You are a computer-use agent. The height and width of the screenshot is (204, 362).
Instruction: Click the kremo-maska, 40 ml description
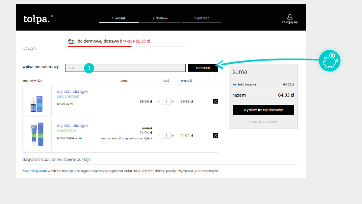click(x=69, y=138)
